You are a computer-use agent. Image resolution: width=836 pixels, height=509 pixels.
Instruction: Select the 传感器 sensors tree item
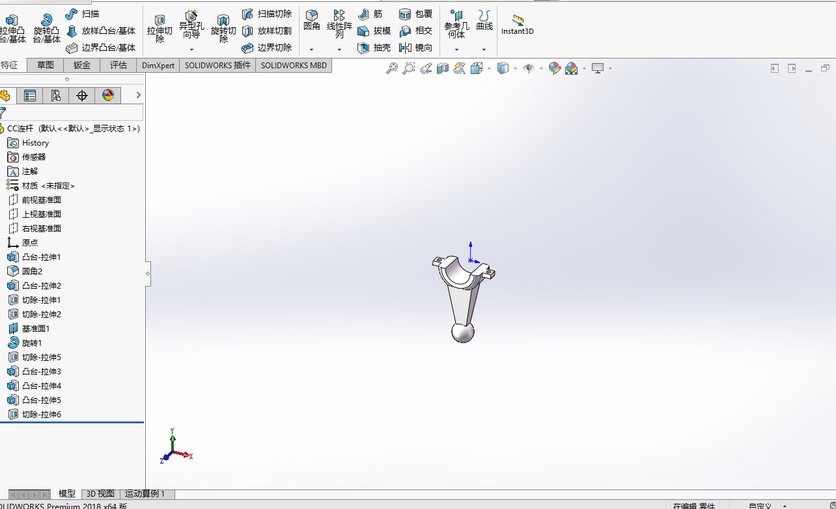(26, 157)
